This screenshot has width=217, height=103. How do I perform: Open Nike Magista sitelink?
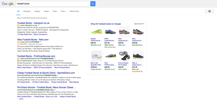(74, 82)
